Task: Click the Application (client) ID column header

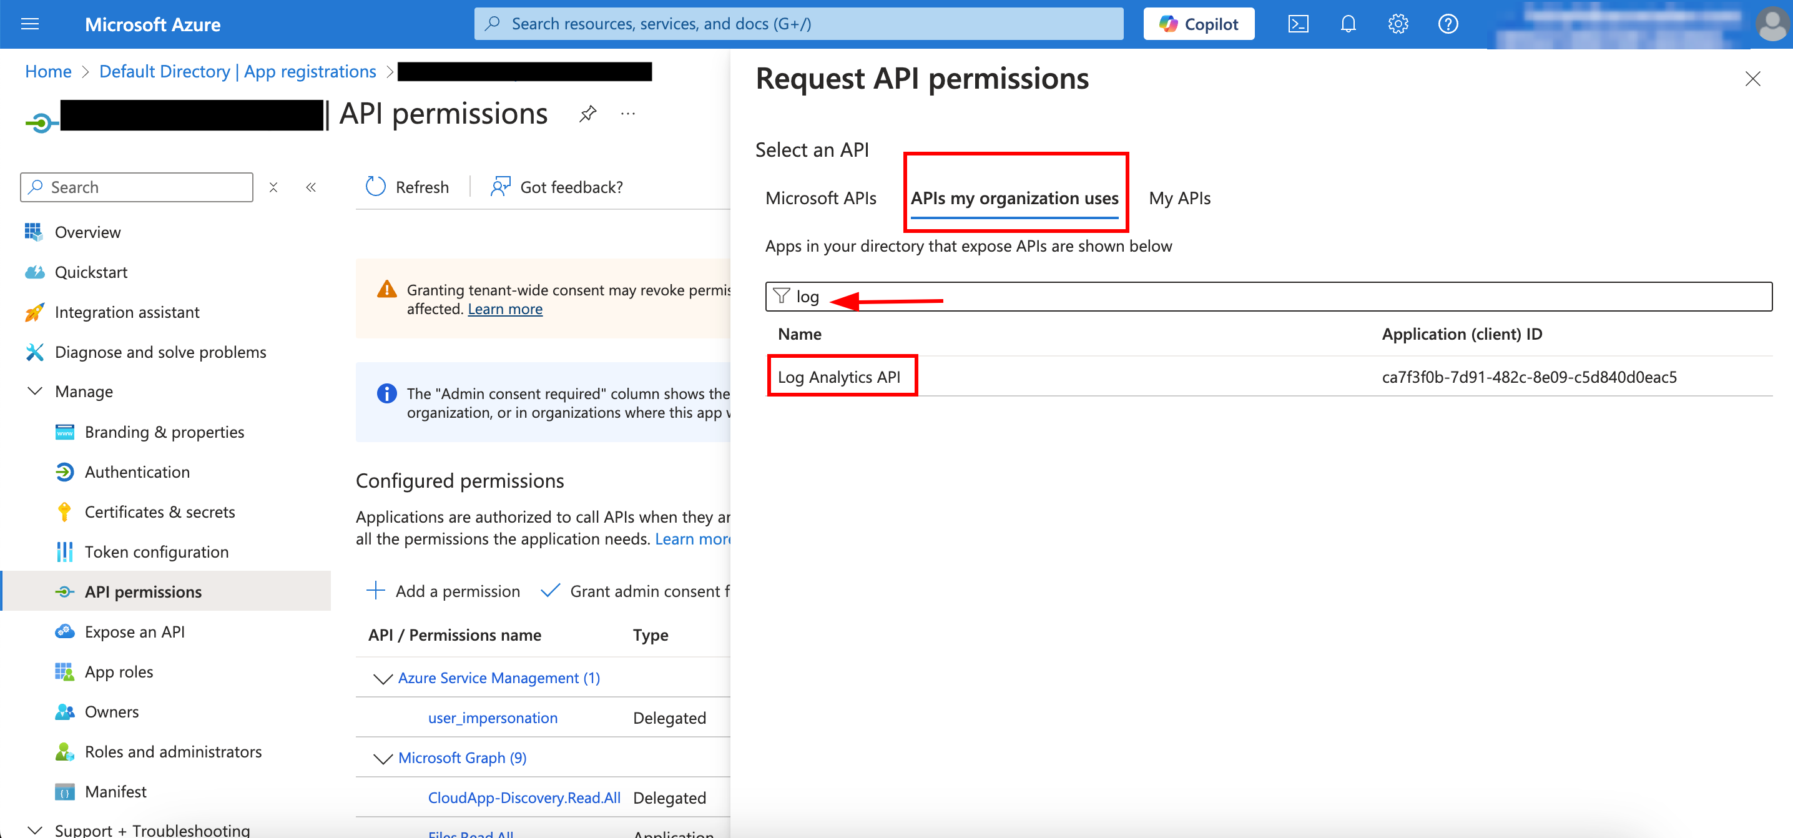Action: click(1461, 334)
